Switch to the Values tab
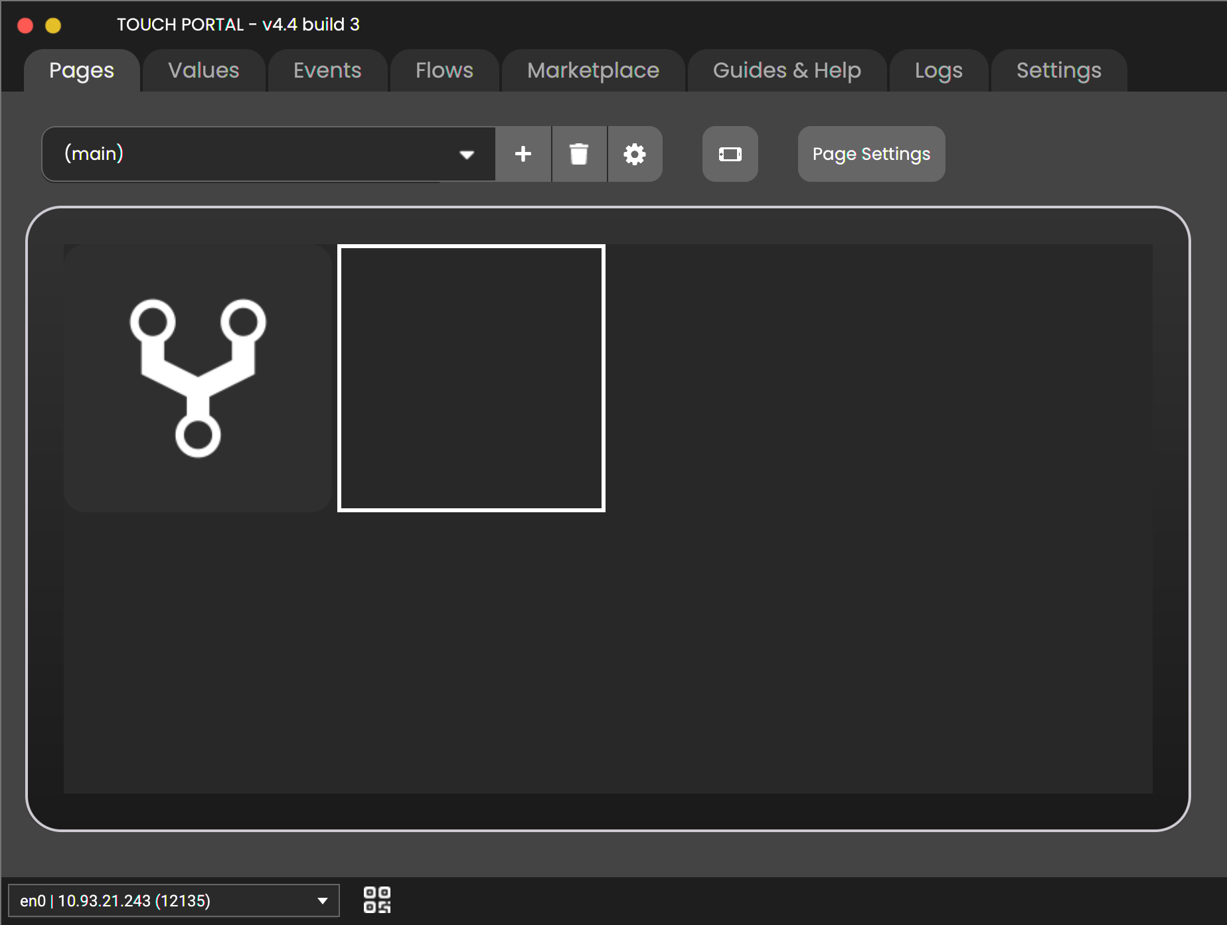The height and width of the screenshot is (925, 1227). [x=204, y=70]
